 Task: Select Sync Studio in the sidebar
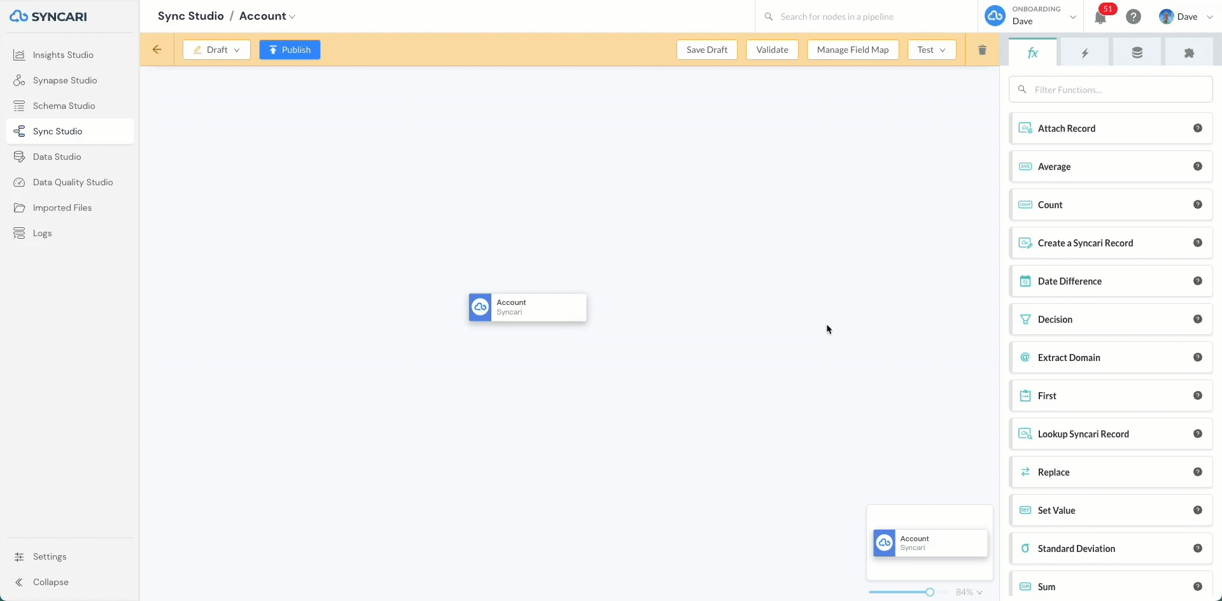(70, 131)
